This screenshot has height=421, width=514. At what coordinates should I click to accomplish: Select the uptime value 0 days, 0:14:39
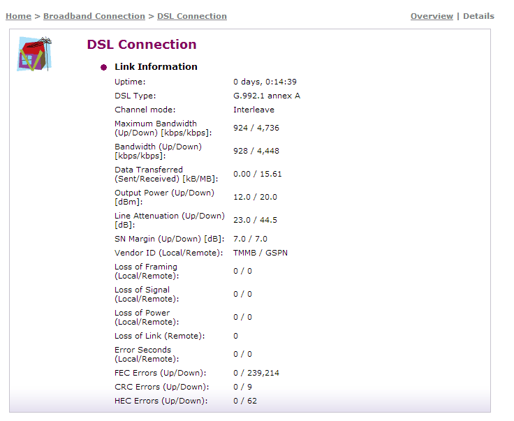tap(265, 82)
